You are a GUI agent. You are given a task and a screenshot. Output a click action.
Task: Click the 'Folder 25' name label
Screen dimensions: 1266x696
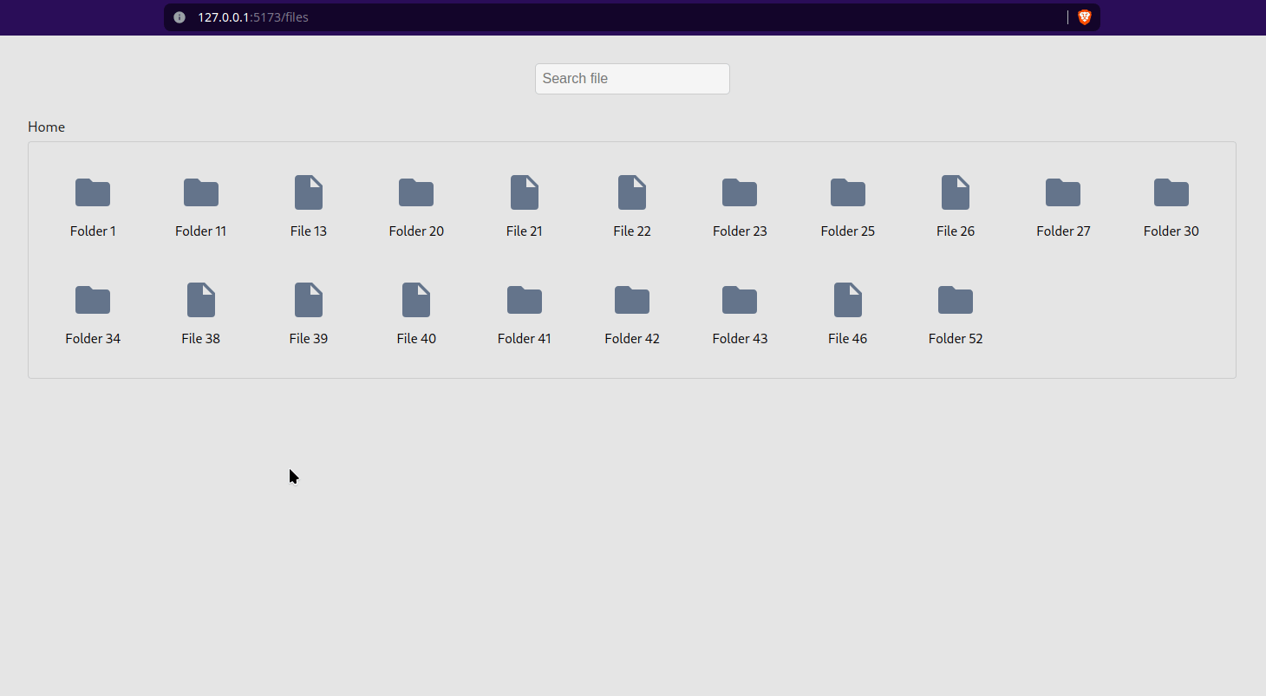pos(848,231)
